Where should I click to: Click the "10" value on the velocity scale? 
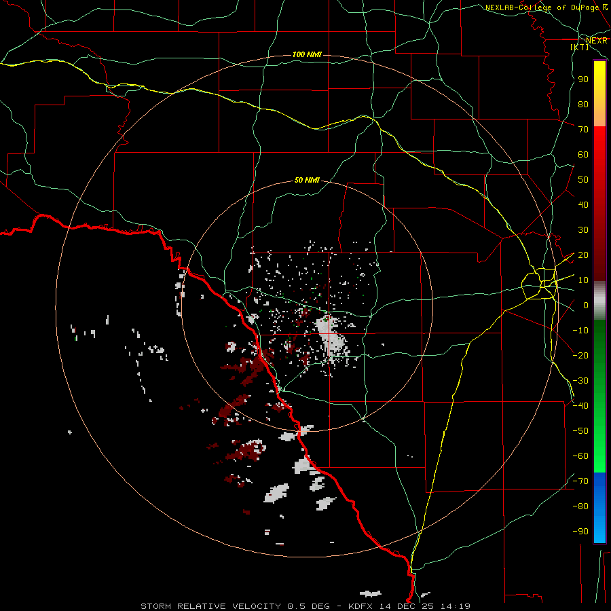coord(583,280)
